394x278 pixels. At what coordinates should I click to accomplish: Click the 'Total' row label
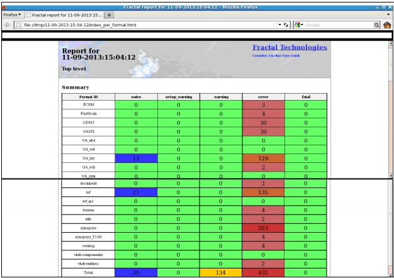[88, 272]
